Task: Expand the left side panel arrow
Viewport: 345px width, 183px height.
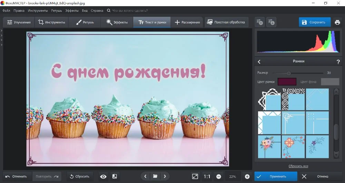Action: [x=1, y=31]
